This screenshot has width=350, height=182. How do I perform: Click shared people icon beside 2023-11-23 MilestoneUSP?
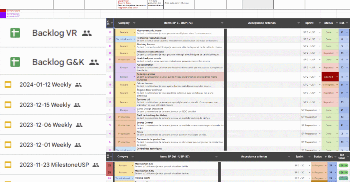point(96,165)
